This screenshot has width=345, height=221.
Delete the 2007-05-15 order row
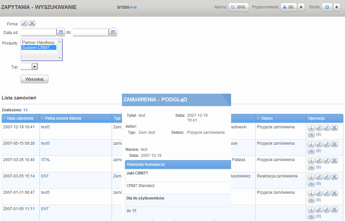(x=334, y=144)
